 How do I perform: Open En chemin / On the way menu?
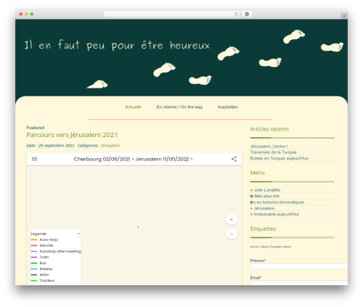pyautogui.click(x=179, y=107)
